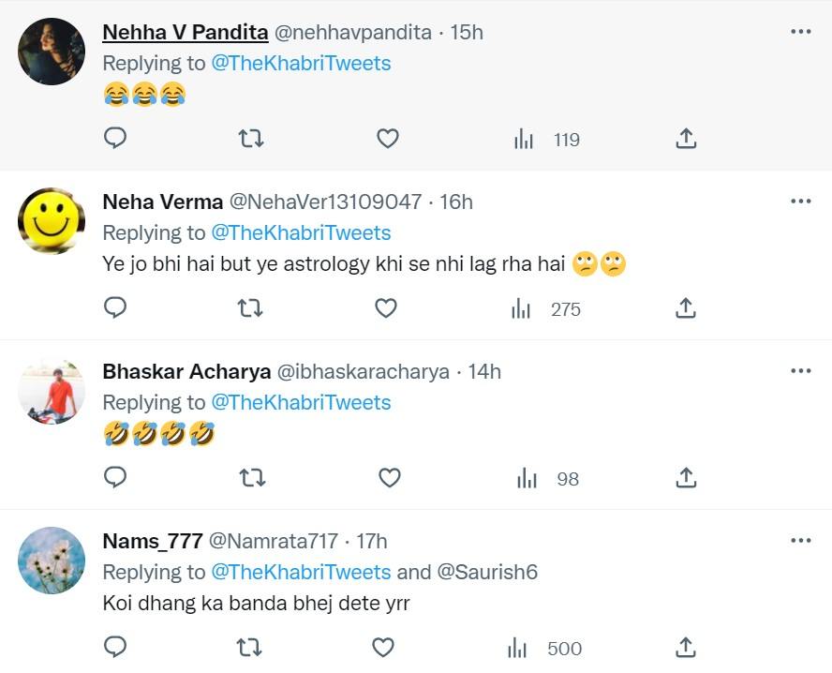Open @TheKhabriTweets link in Neha Verma's reply

(301, 232)
